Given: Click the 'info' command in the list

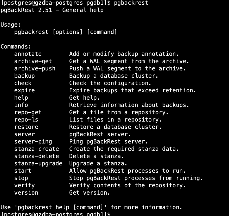Looking at the screenshot, I should pyautogui.click(x=21, y=105).
